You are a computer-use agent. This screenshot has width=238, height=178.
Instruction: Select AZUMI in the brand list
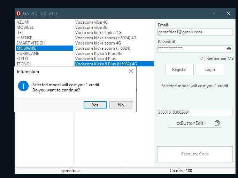click(44, 22)
